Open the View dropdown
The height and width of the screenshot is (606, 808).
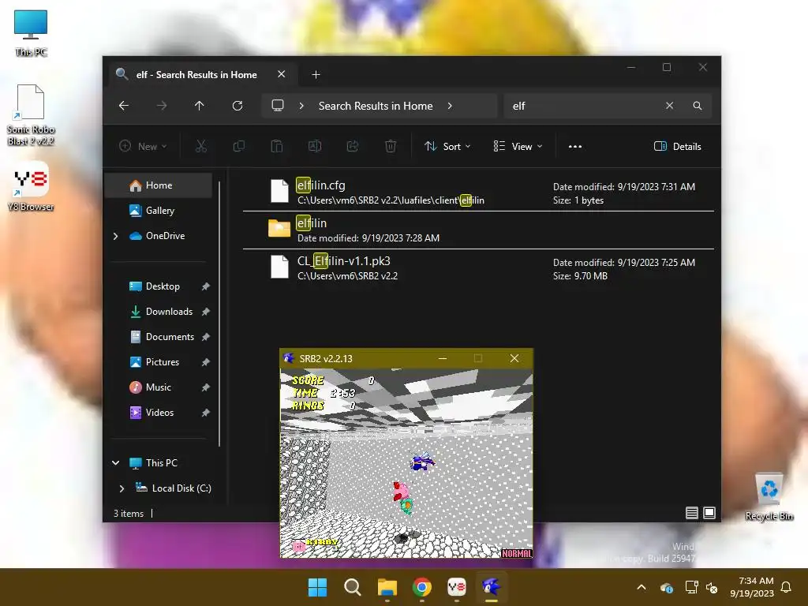(x=518, y=146)
